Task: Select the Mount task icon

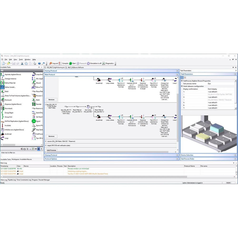Action: [x=34, y=83]
